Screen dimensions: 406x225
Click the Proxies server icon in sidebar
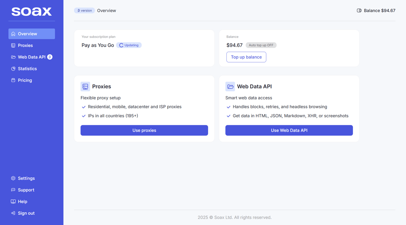pyautogui.click(x=13, y=46)
